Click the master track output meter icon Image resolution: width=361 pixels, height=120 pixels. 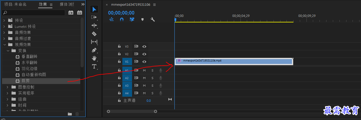tap(170, 99)
